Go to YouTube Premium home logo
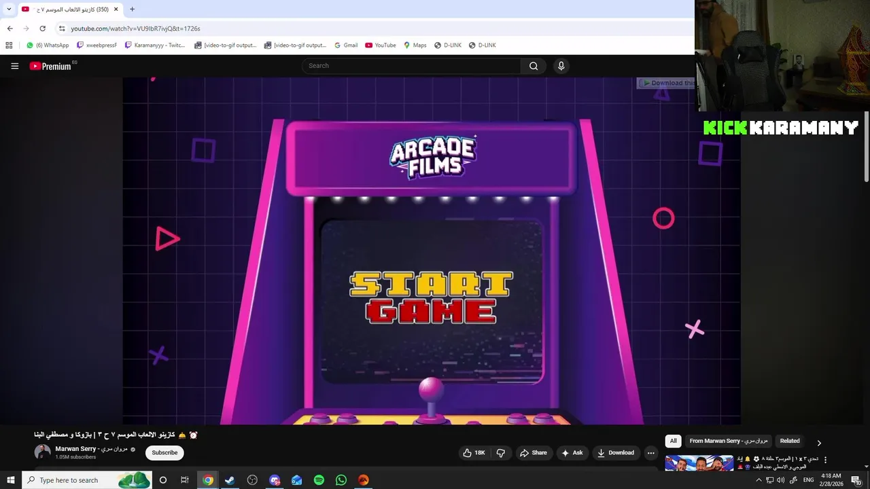The width and height of the screenshot is (870, 489). (x=50, y=66)
